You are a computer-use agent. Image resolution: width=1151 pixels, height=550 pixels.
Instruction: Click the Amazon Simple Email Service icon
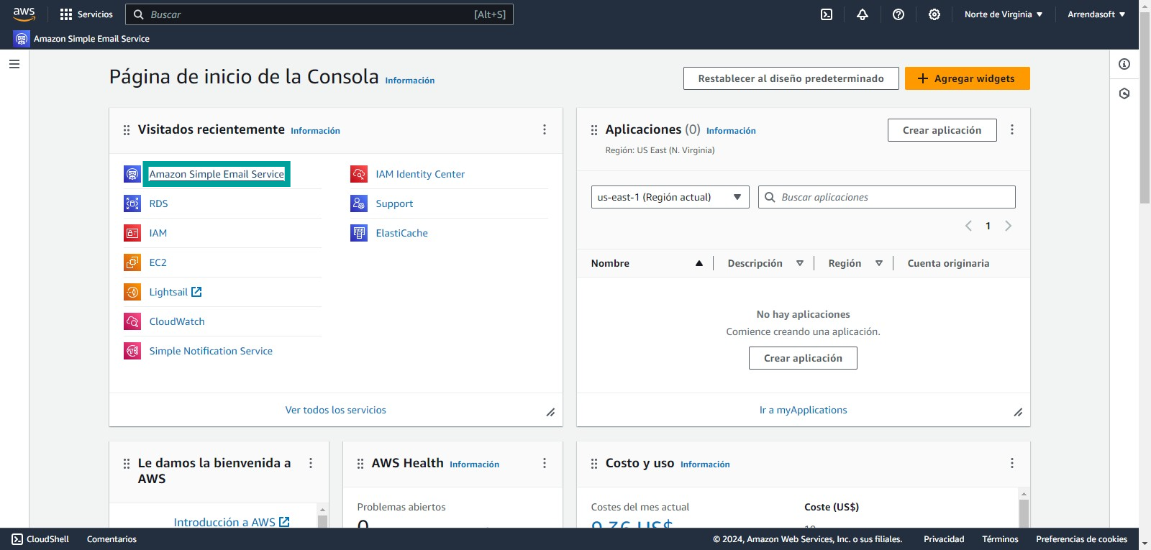pyautogui.click(x=132, y=174)
